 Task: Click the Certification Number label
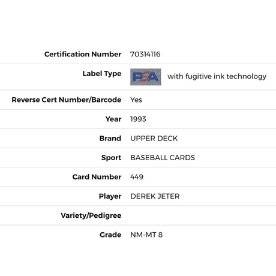pyautogui.click(x=83, y=54)
